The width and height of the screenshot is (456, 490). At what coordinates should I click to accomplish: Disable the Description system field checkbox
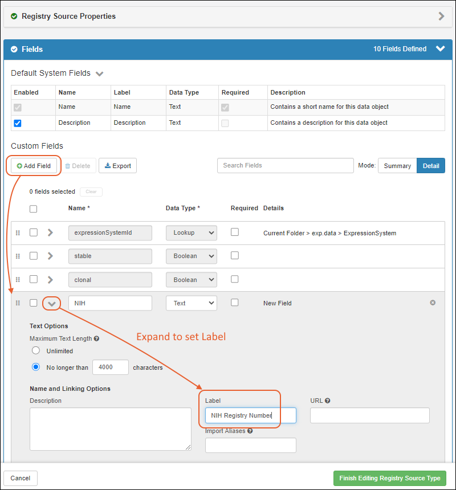pos(17,123)
